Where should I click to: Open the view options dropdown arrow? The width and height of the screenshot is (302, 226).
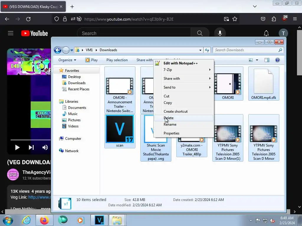point(257,60)
